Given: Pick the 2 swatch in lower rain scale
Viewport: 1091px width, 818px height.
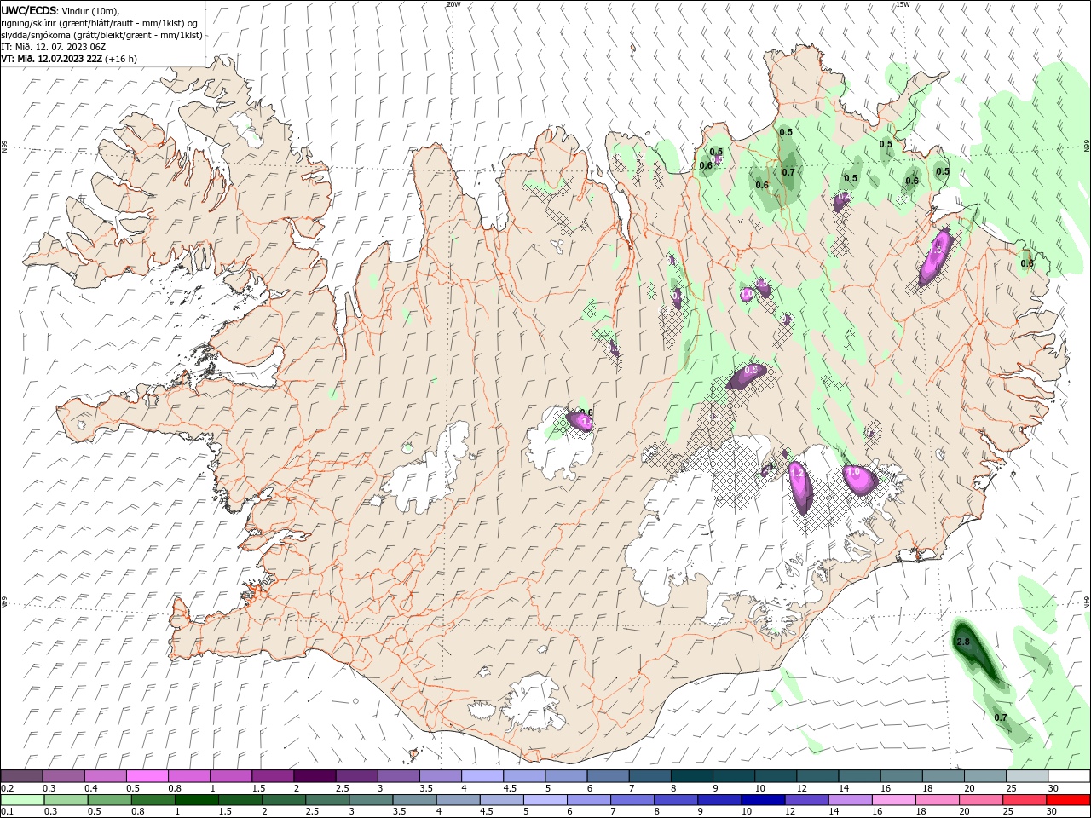Looking at the screenshot, I should pos(284,800).
